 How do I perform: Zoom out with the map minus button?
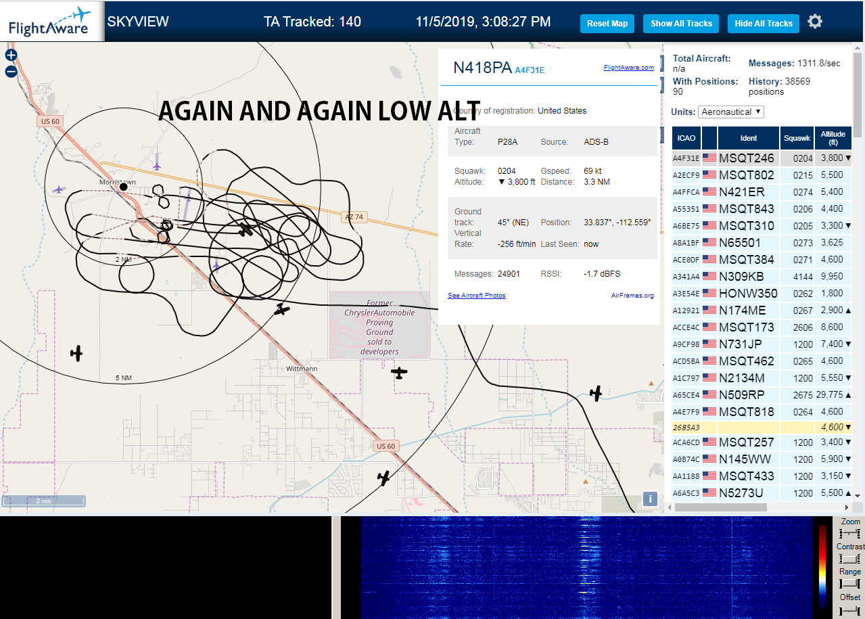(x=11, y=72)
